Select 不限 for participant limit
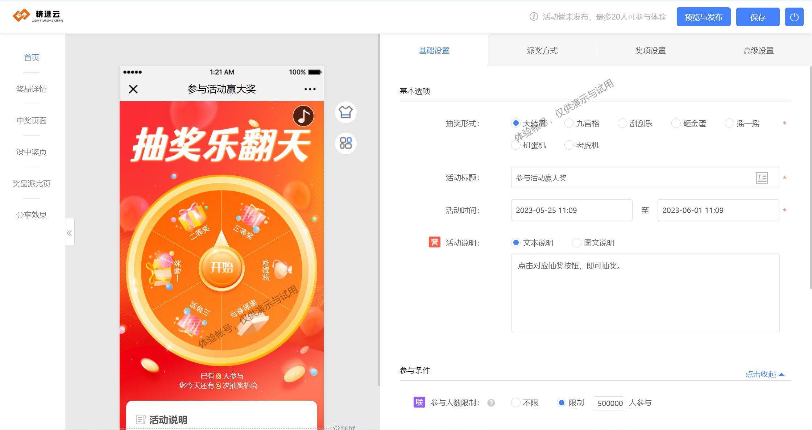The height and width of the screenshot is (430, 812). click(x=515, y=402)
